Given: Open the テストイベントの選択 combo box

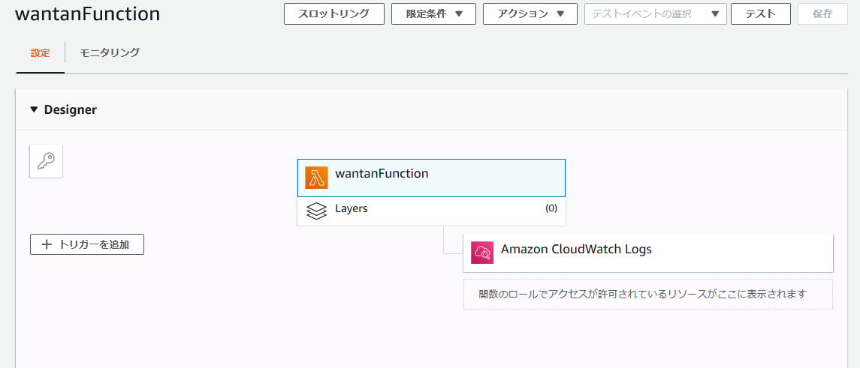Looking at the screenshot, I should point(656,14).
